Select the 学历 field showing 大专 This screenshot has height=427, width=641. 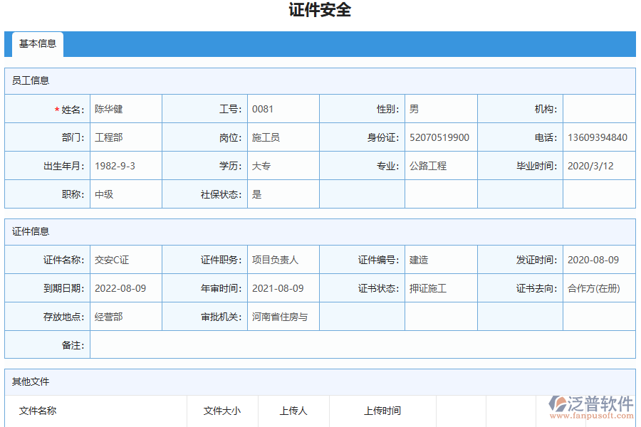283,165
